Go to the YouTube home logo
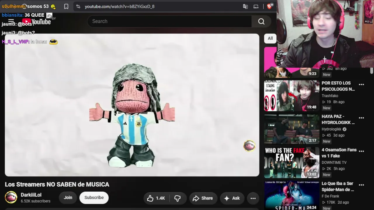 37,22
